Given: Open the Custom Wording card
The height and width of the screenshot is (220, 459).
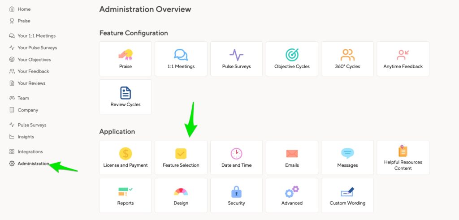Looking at the screenshot, I should tap(347, 195).
